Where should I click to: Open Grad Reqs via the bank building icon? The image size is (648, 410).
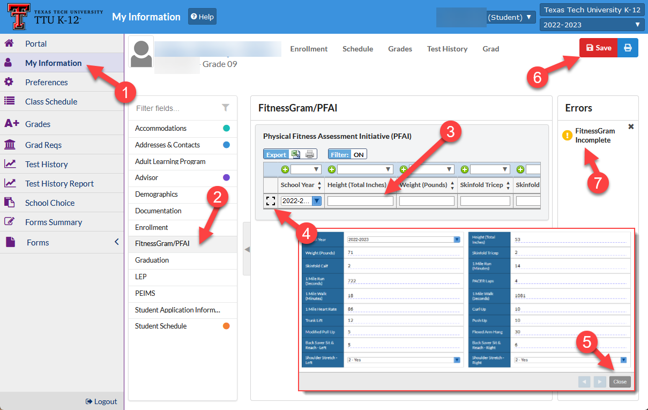click(10, 145)
